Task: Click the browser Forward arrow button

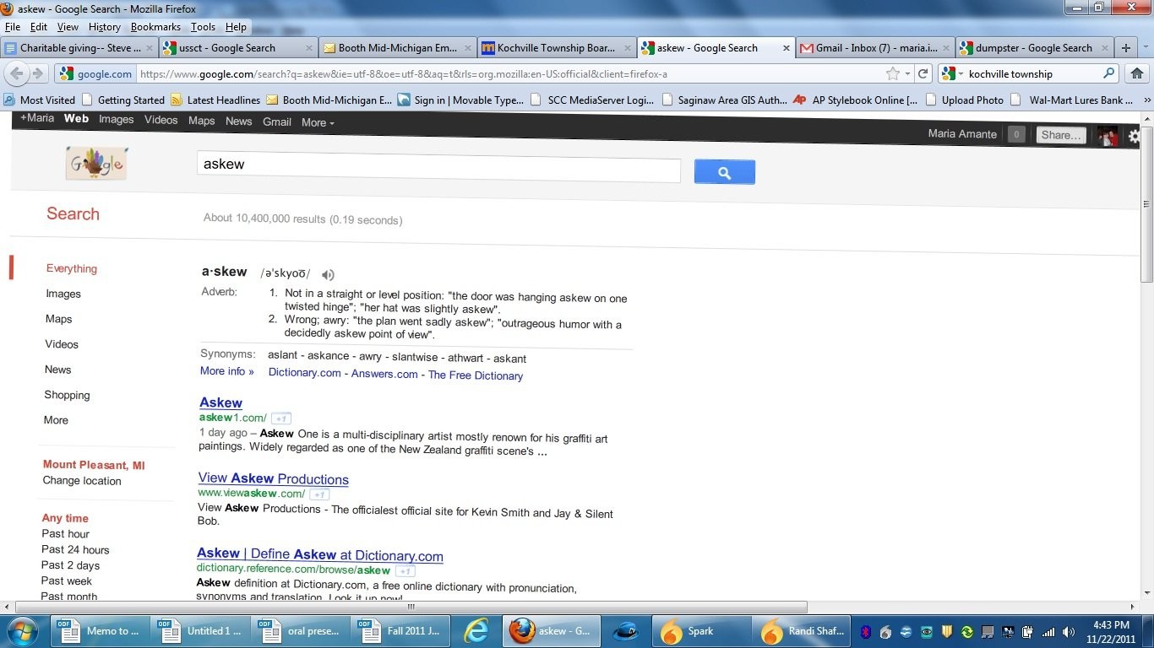Action: (x=37, y=73)
